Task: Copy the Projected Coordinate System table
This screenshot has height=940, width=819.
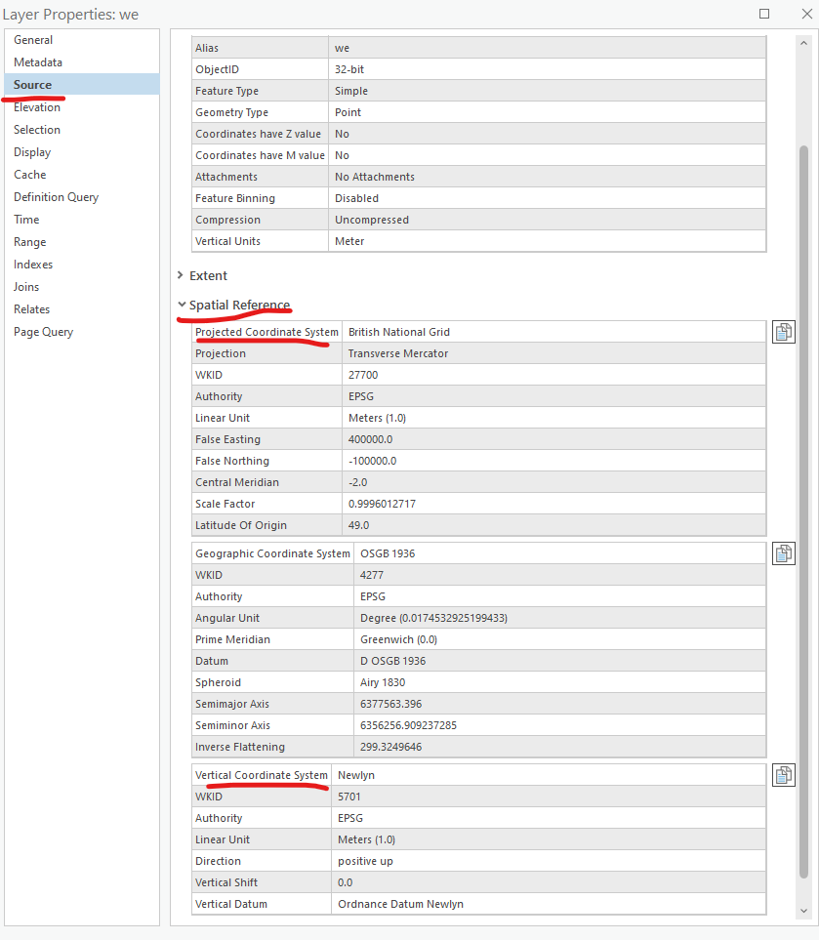Action: 784,331
